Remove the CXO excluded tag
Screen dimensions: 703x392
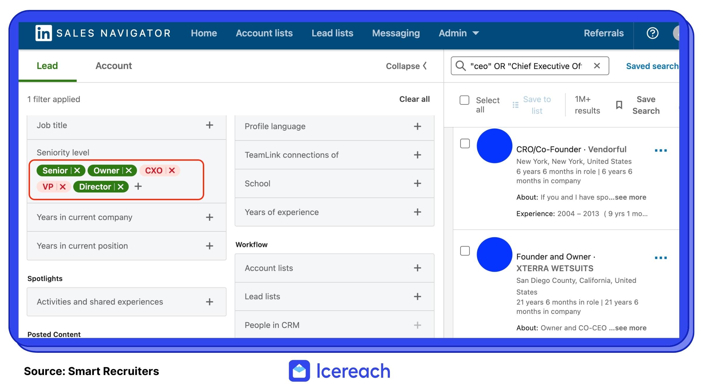[172, 171]
